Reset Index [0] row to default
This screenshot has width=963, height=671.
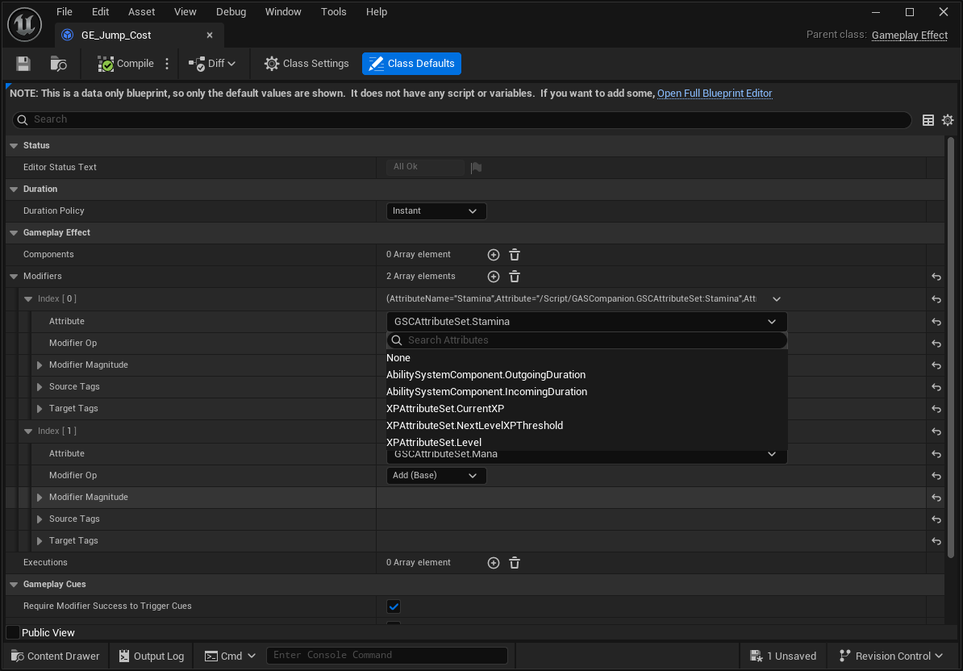pos(936,299)
